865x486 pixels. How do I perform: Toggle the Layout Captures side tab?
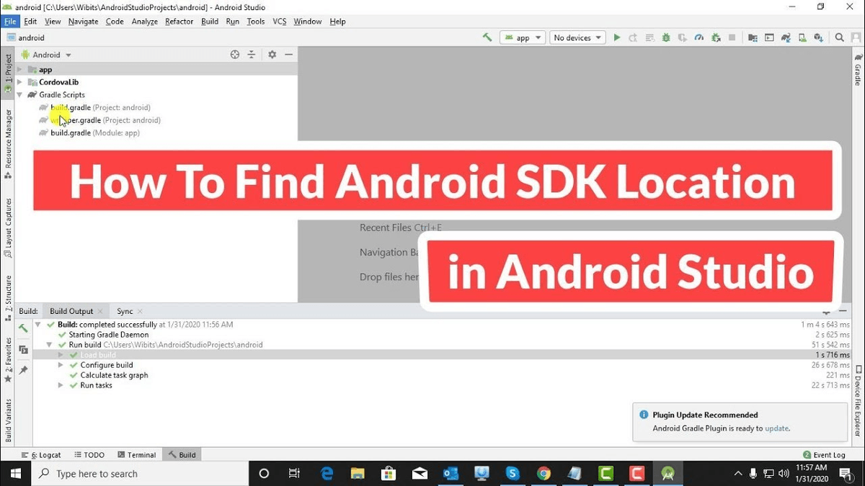click(7, 228)
